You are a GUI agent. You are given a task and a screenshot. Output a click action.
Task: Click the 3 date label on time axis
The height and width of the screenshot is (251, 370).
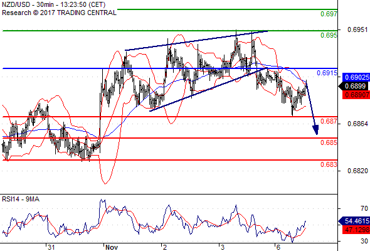click(222, 247)
